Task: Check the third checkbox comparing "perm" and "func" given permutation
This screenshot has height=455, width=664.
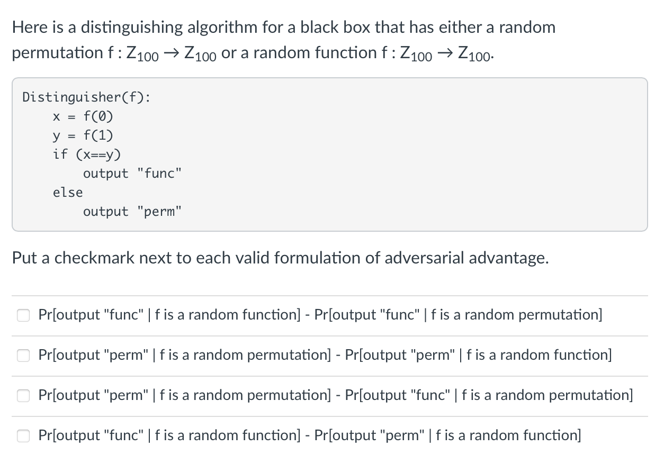Action: (23, 395)
